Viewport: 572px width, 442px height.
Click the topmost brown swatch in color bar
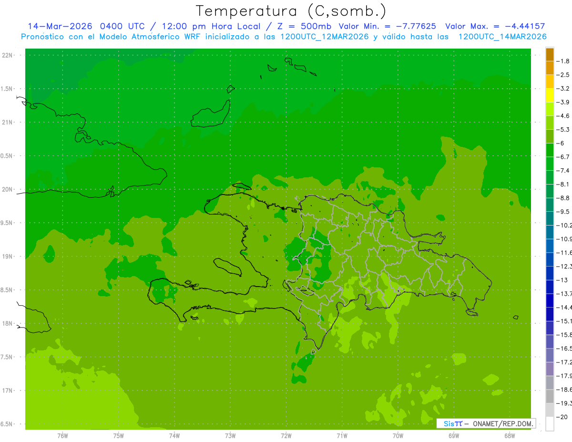pyautogui.click(x=550, y=54)
